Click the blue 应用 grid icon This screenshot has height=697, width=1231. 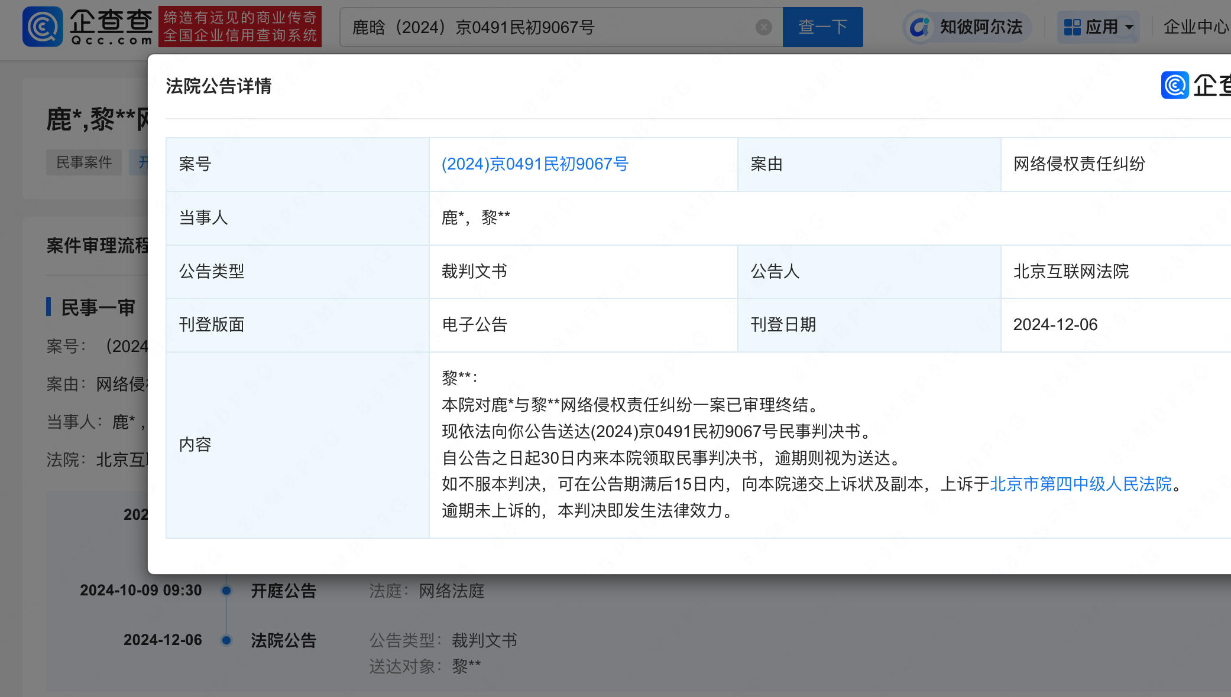click(1073, 27)
